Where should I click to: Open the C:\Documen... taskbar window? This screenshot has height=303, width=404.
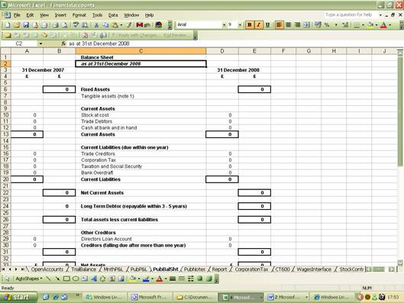(195, 297)
